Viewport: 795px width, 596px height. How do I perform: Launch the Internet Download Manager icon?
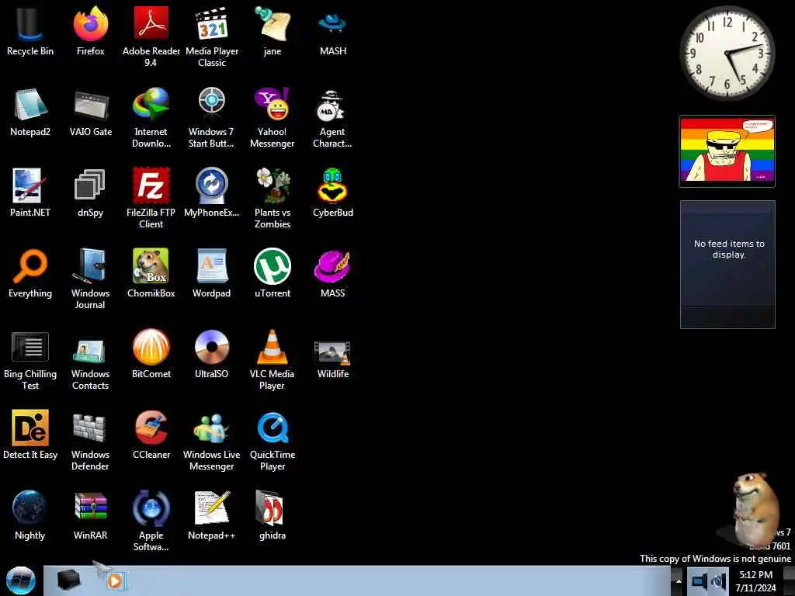click(151, 118)
